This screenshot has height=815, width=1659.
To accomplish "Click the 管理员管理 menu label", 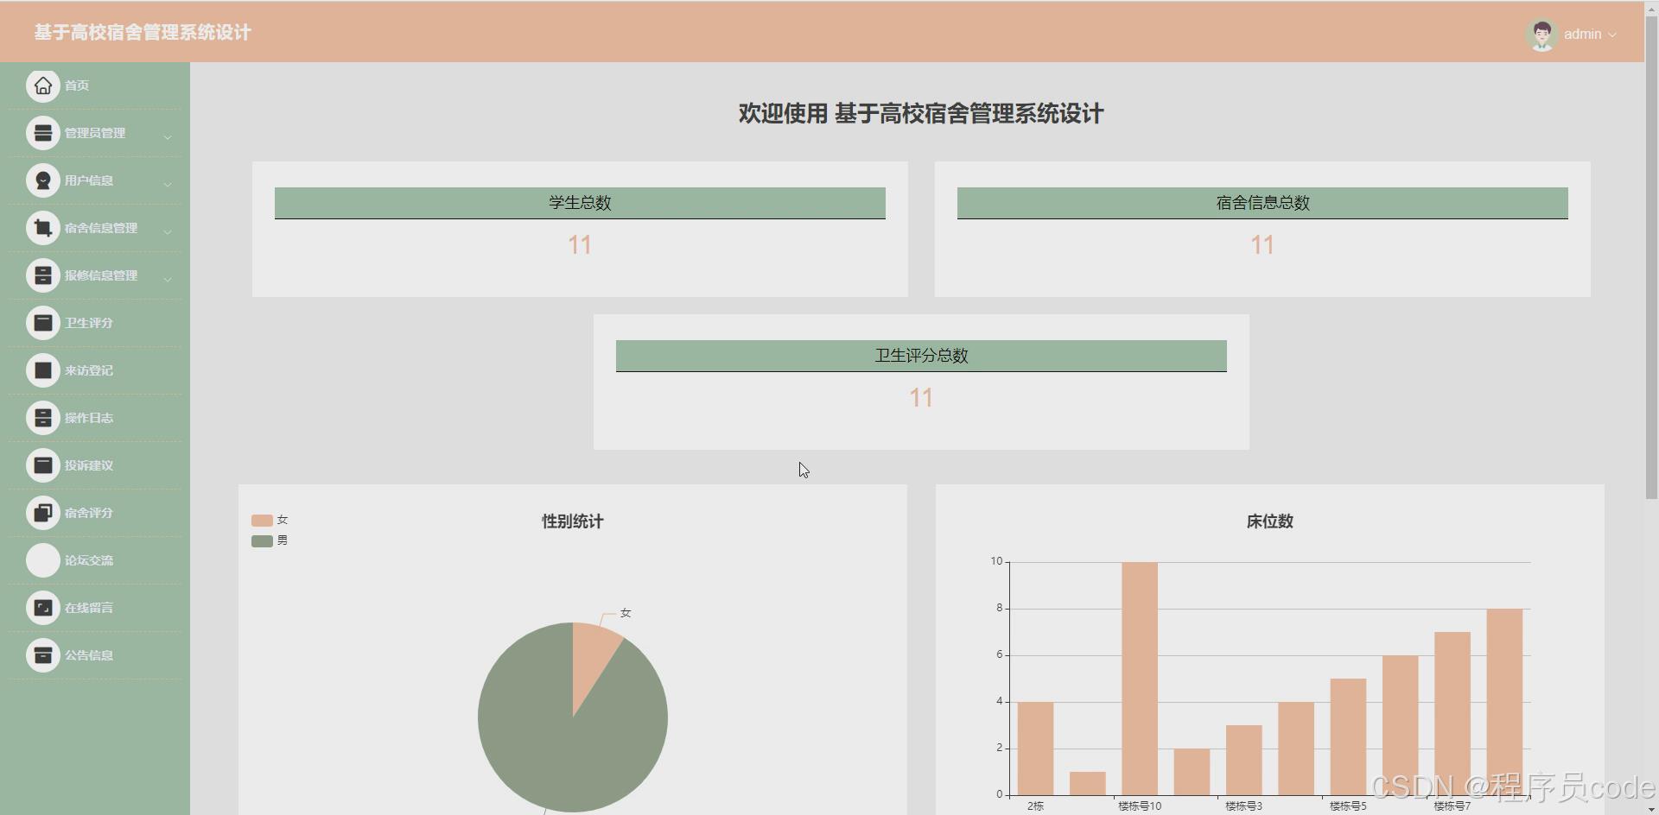I will (x=95, y=133).
